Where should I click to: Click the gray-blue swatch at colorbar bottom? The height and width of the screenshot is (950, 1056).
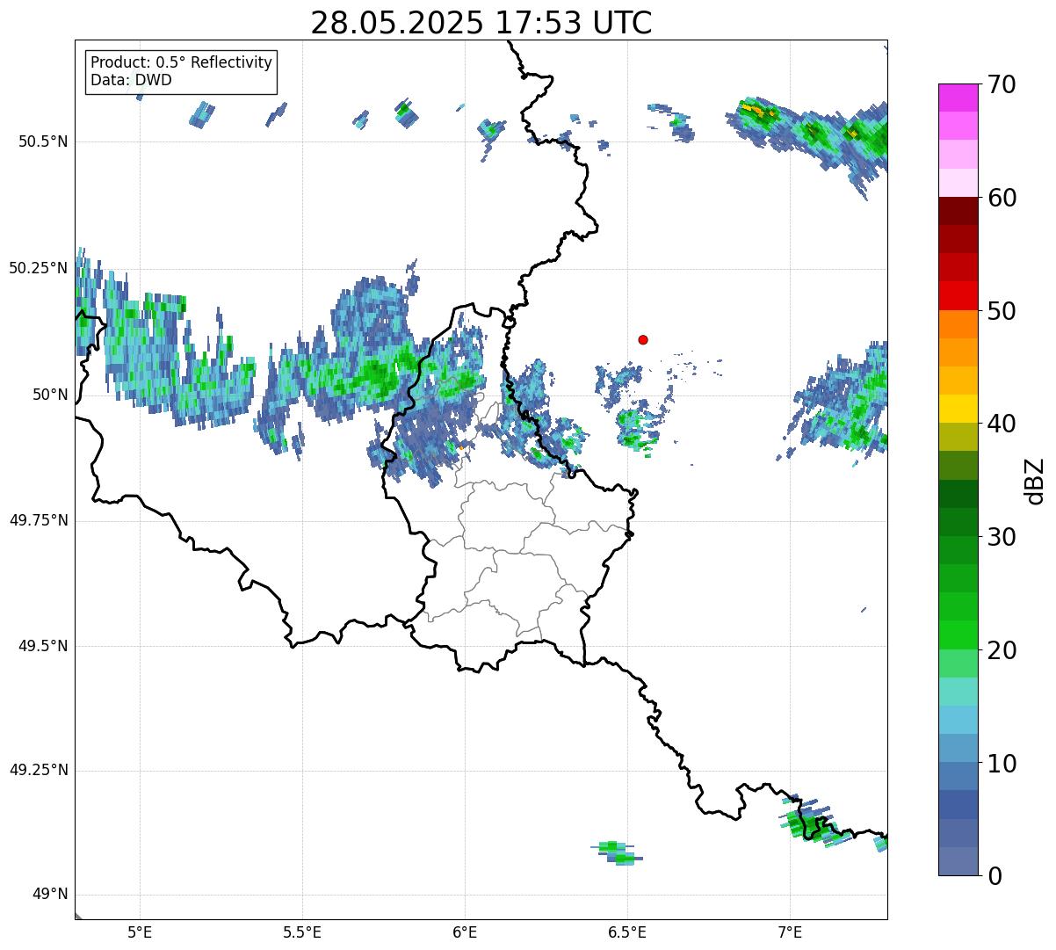click(958, 861)
